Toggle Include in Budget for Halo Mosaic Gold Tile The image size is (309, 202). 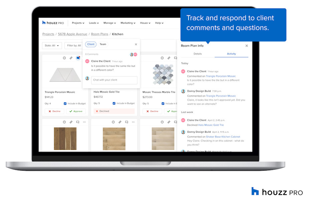coord(114,103)
